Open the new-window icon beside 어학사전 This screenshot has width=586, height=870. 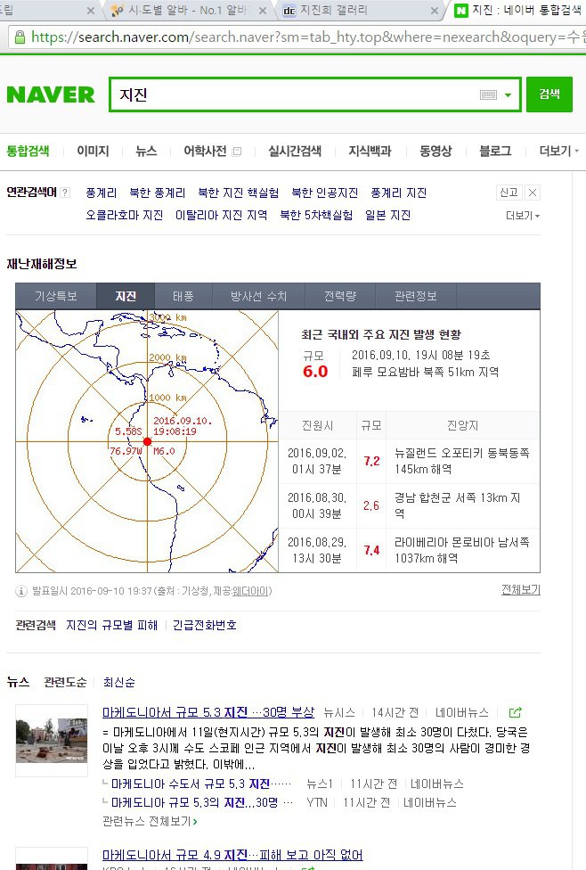237,152
